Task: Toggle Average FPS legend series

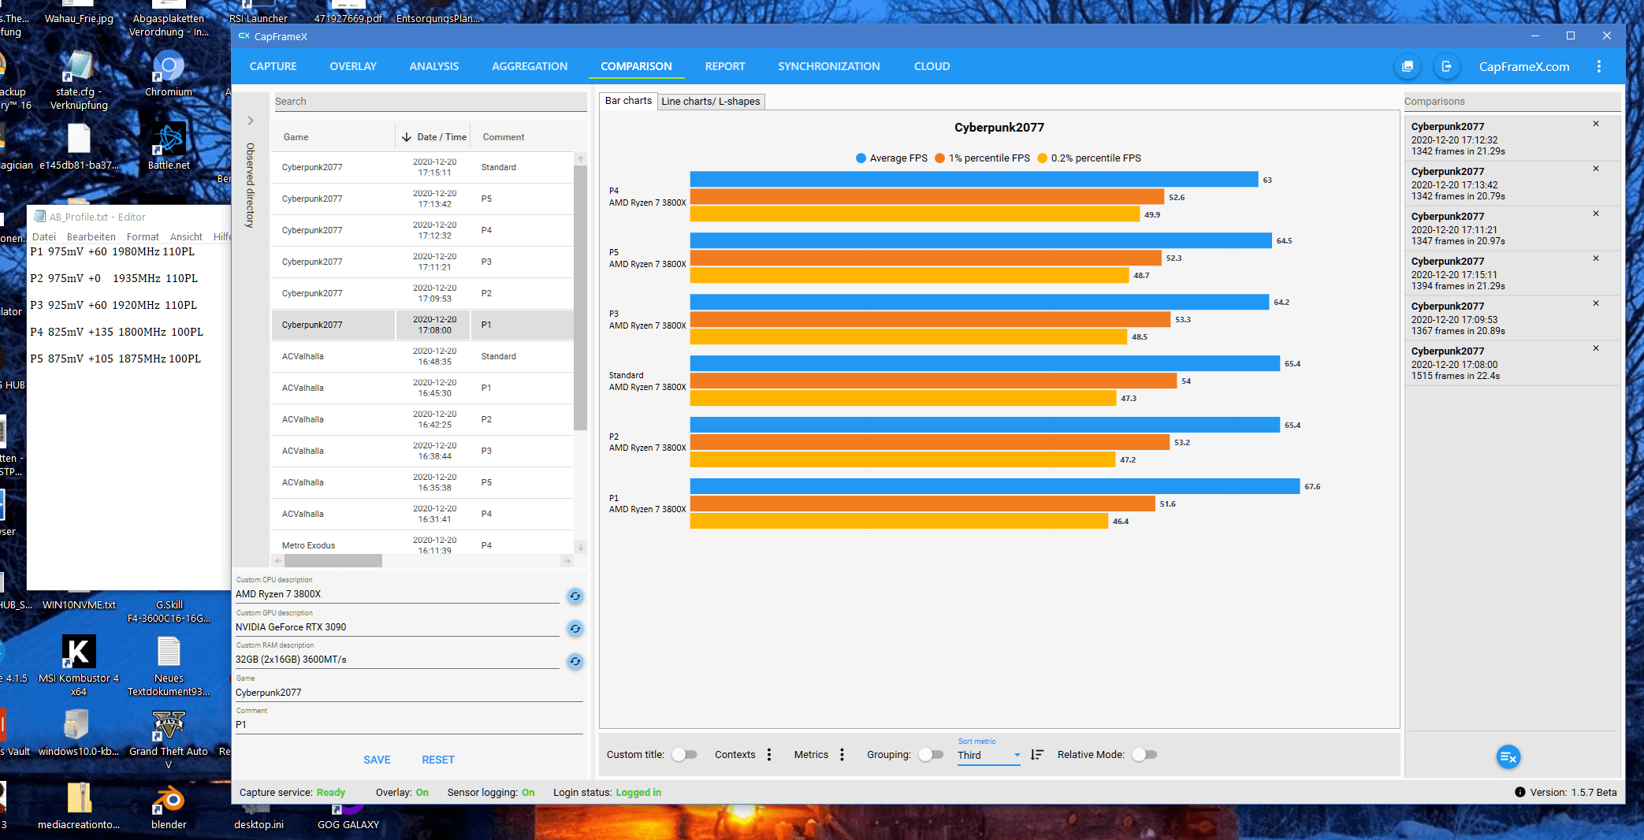Action: coord(891,158)
